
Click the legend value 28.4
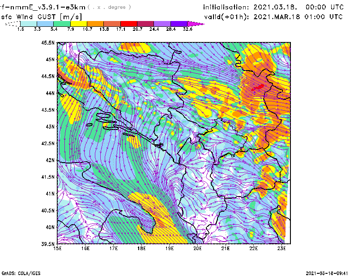(171, 29)
